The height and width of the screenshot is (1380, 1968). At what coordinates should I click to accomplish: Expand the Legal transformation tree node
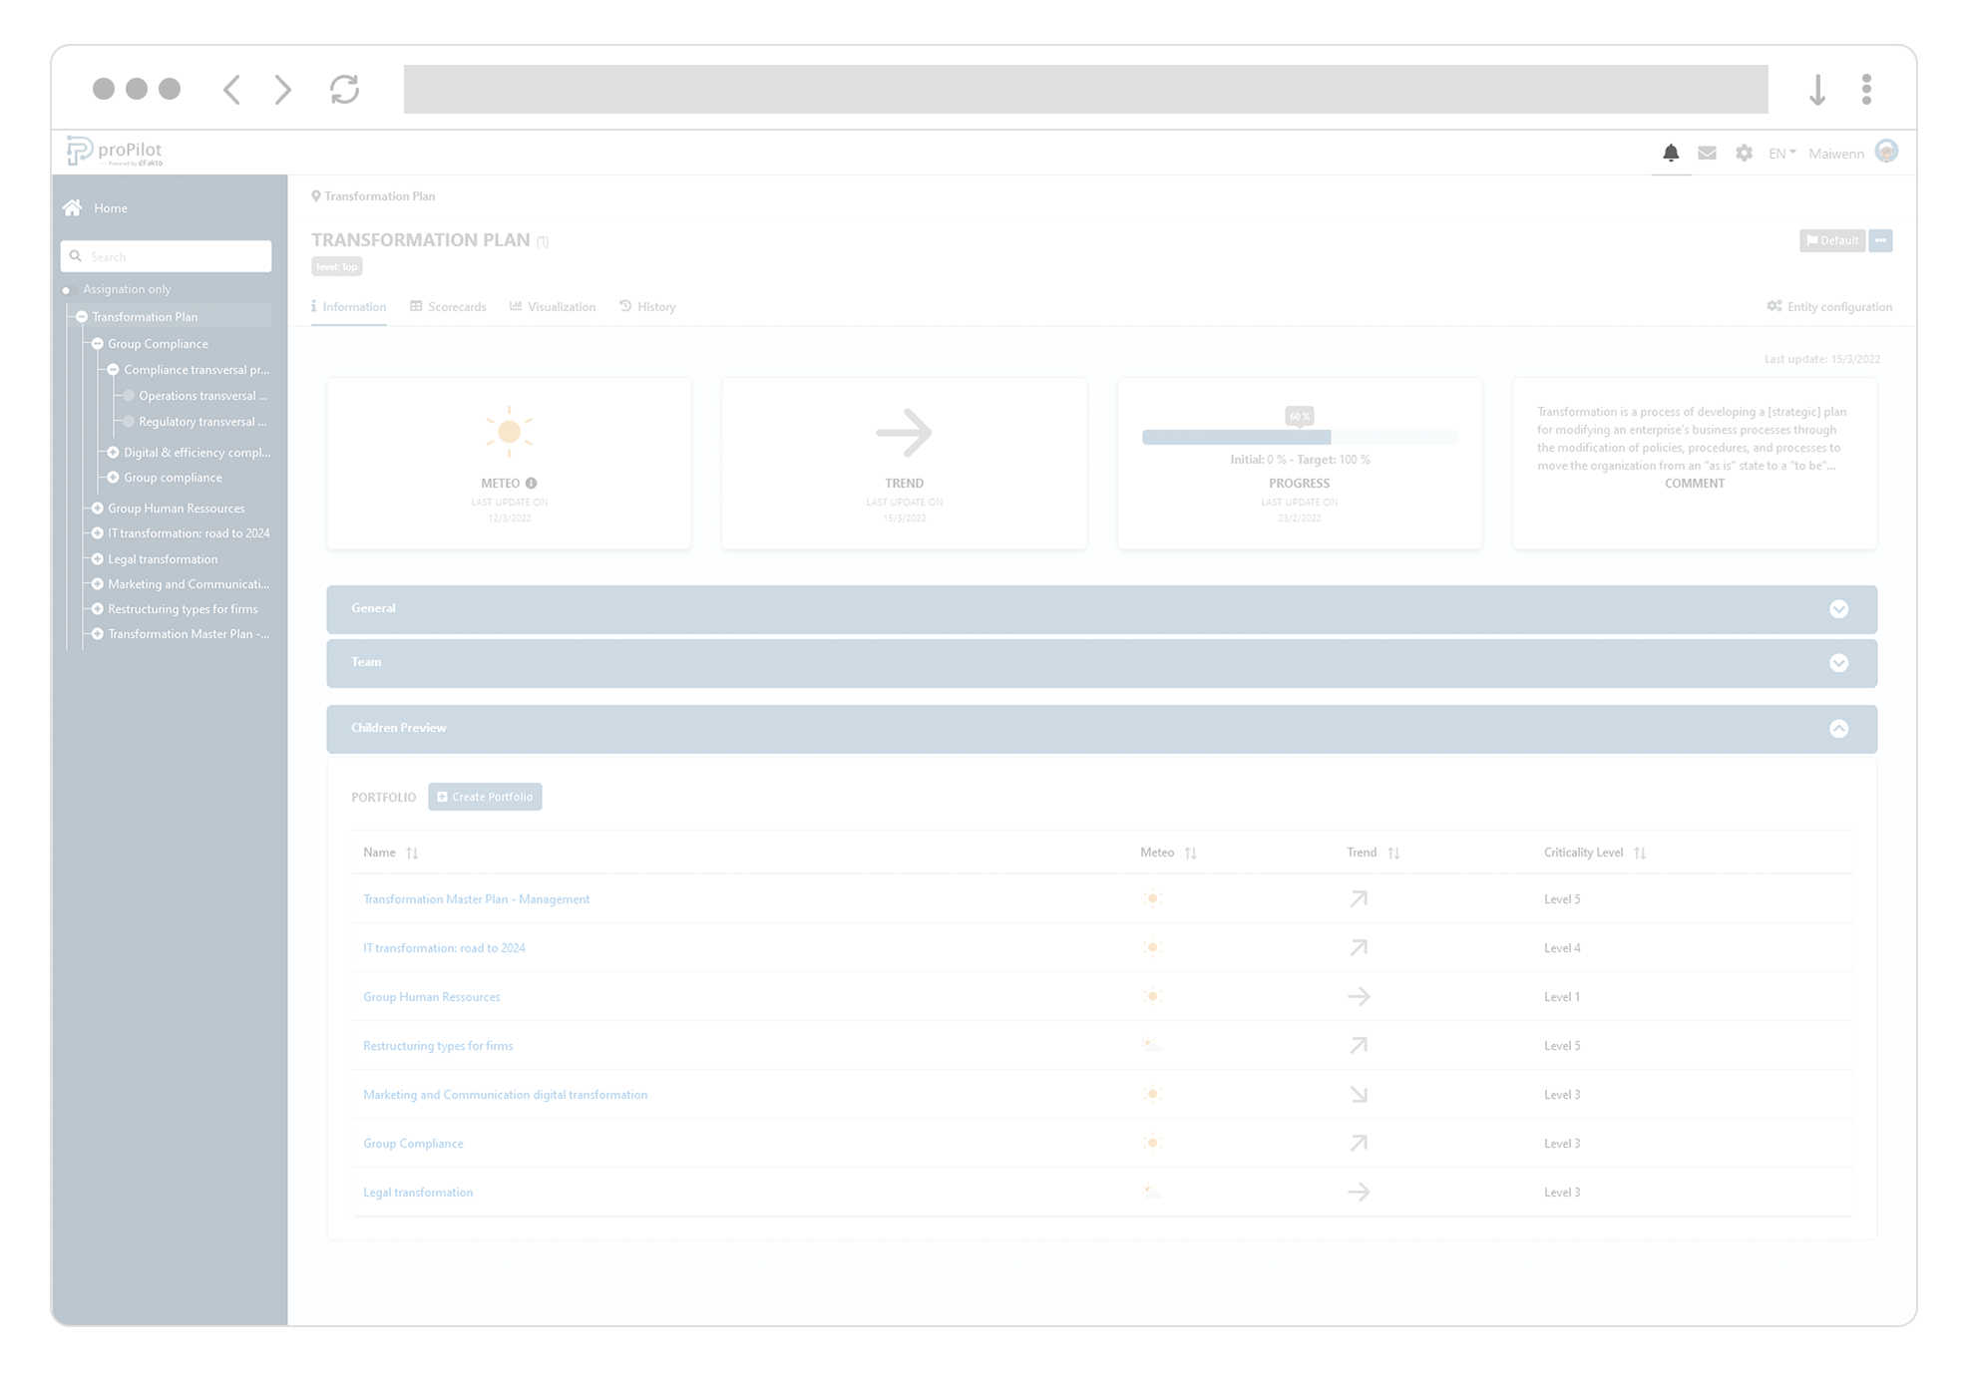[98, 558]
